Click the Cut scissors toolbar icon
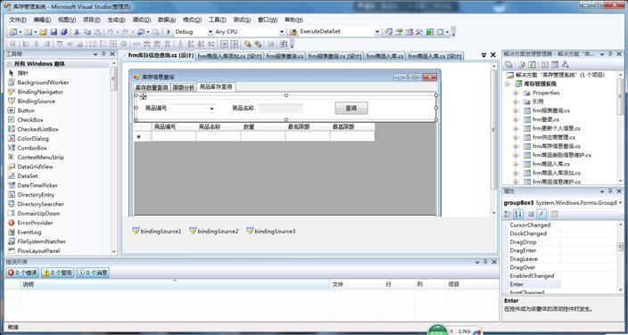Viewport: 628px width, 335px height. pos(77,32)
